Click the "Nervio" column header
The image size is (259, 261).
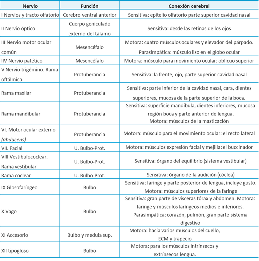(x=30, y=6)
